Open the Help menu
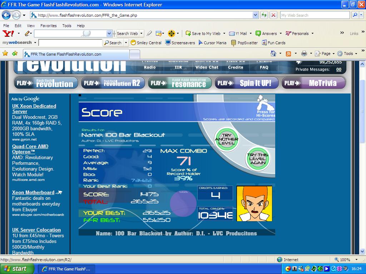The image size is (366, 274). tap(81, 26)
